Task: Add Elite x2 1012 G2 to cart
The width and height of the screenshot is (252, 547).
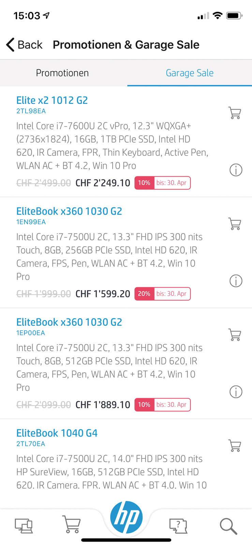Action: click(235, 112)
